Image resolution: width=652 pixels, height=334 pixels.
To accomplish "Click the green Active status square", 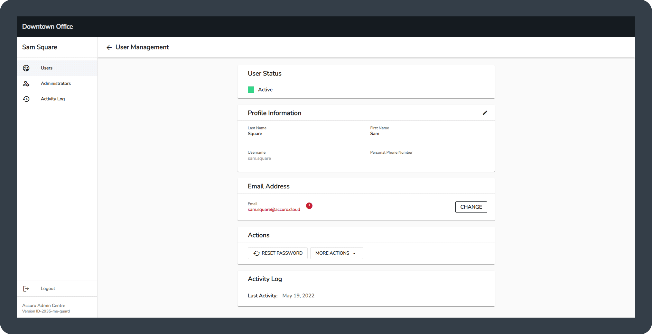I will 251,90.
